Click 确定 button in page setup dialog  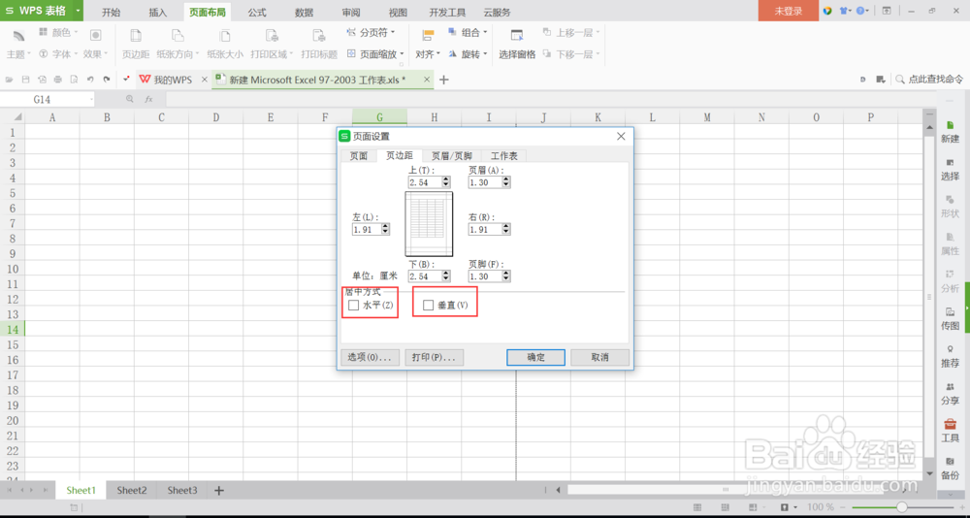tap(535, 357)
